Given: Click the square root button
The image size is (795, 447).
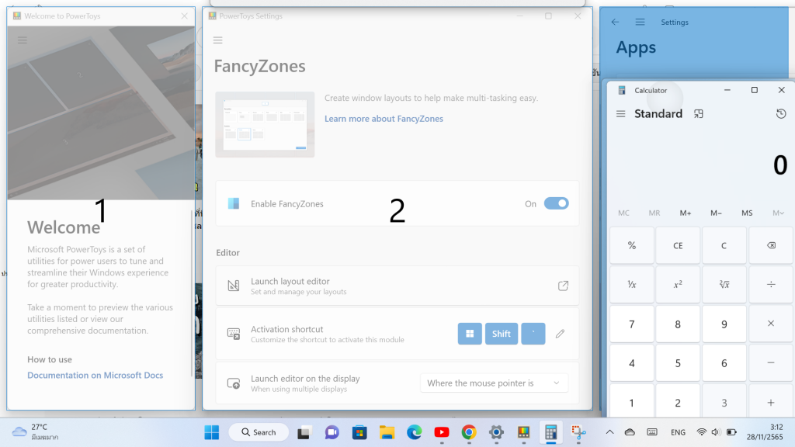Looking at the screenshot, I should coord(724,284).
